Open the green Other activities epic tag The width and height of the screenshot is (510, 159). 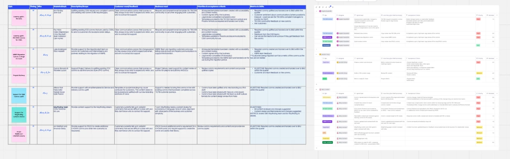(x=328, y=142)
